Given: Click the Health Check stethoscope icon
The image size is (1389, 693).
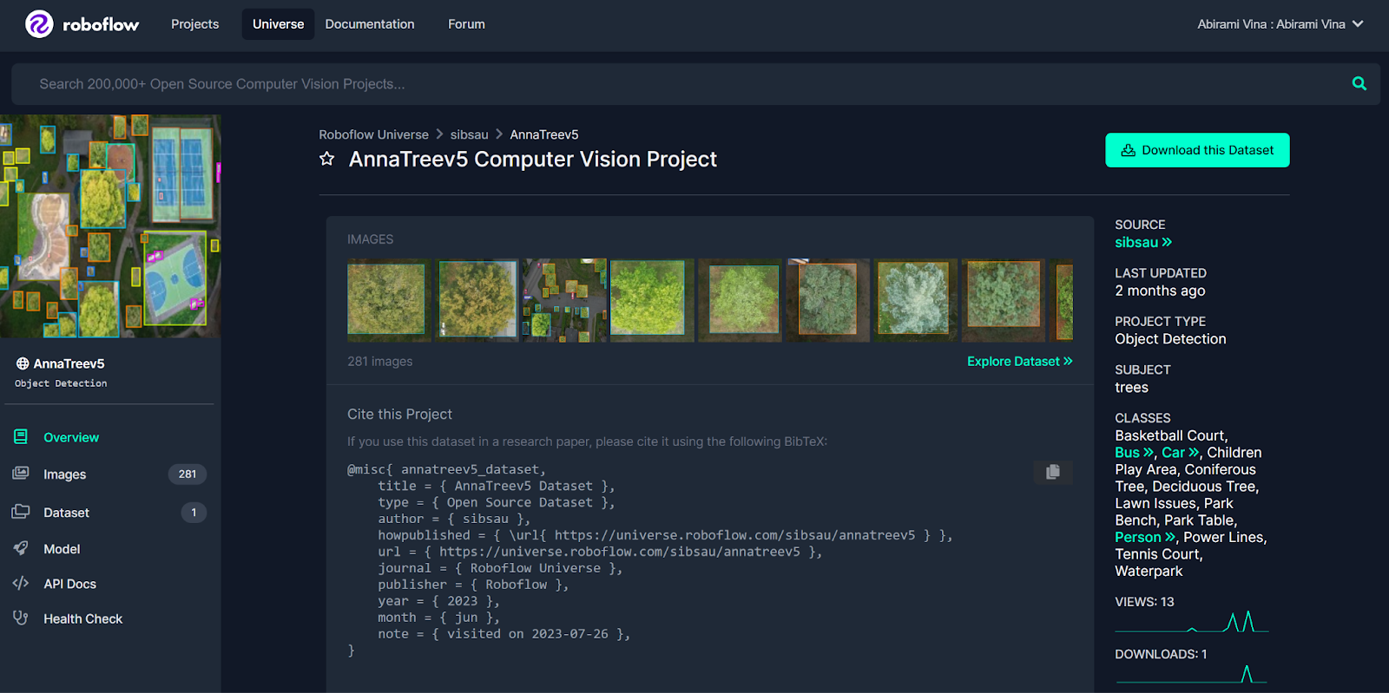Looking at the screenshot, I should tap(21, 618).
